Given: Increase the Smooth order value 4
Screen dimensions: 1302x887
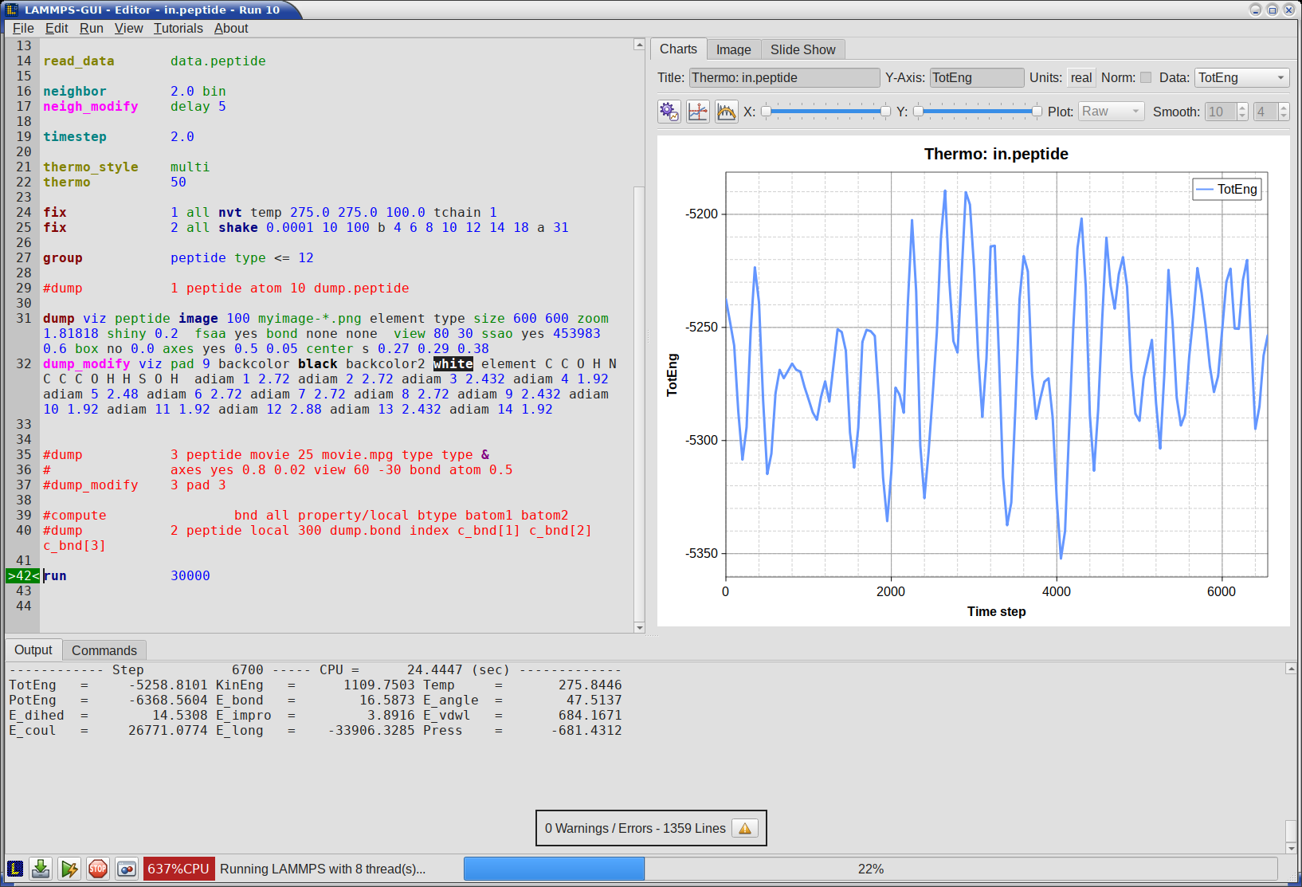Looking at the screenshot, I should [x=1284, y=107].
